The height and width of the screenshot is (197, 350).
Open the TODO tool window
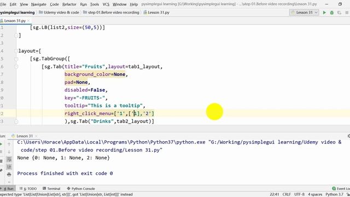[x=28, y=188]
